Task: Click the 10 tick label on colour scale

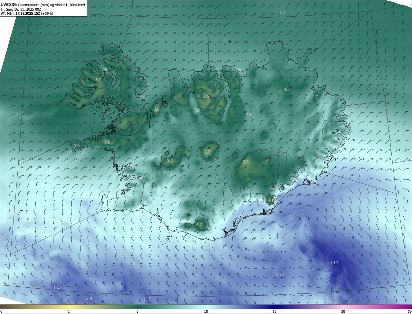Action: 206,311
